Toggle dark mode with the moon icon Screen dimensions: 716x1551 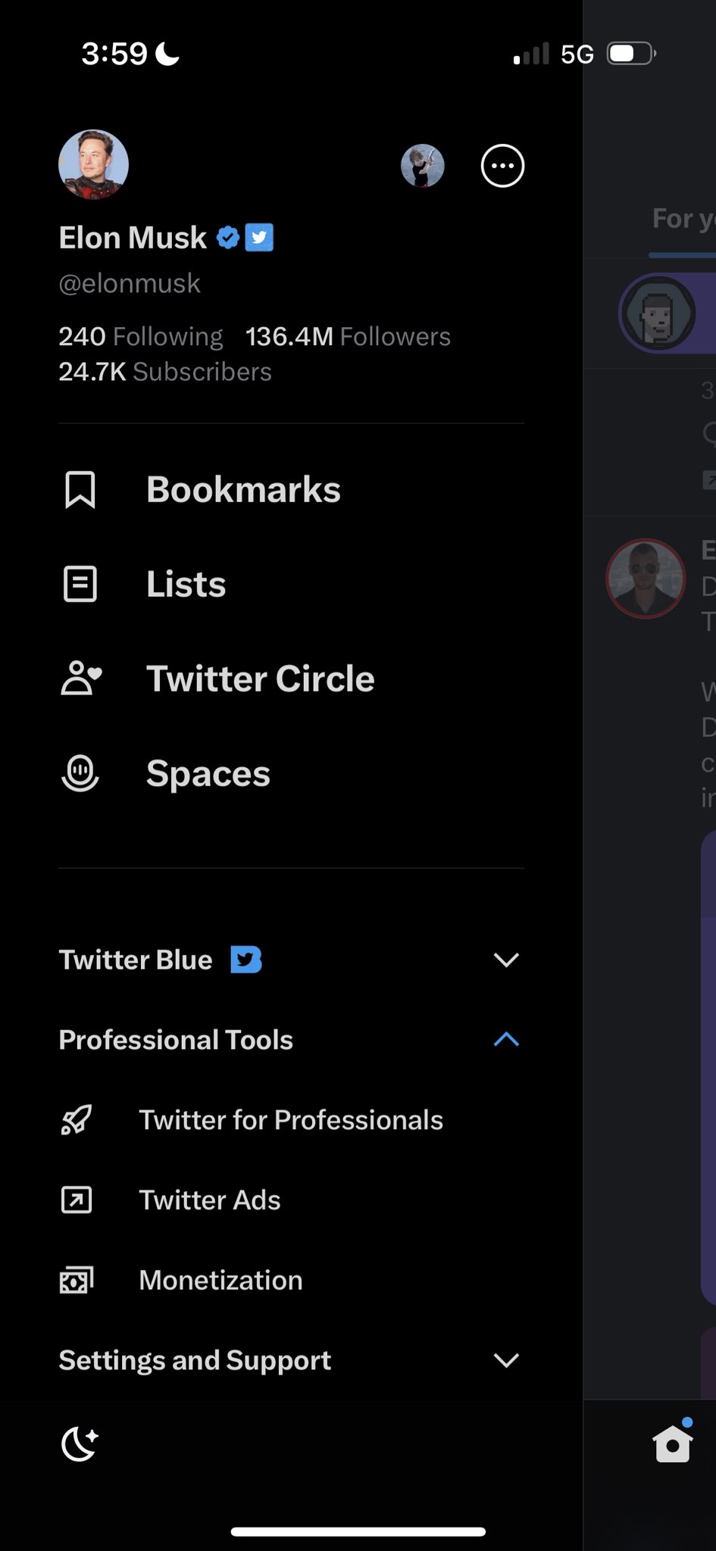[80, 1443]
